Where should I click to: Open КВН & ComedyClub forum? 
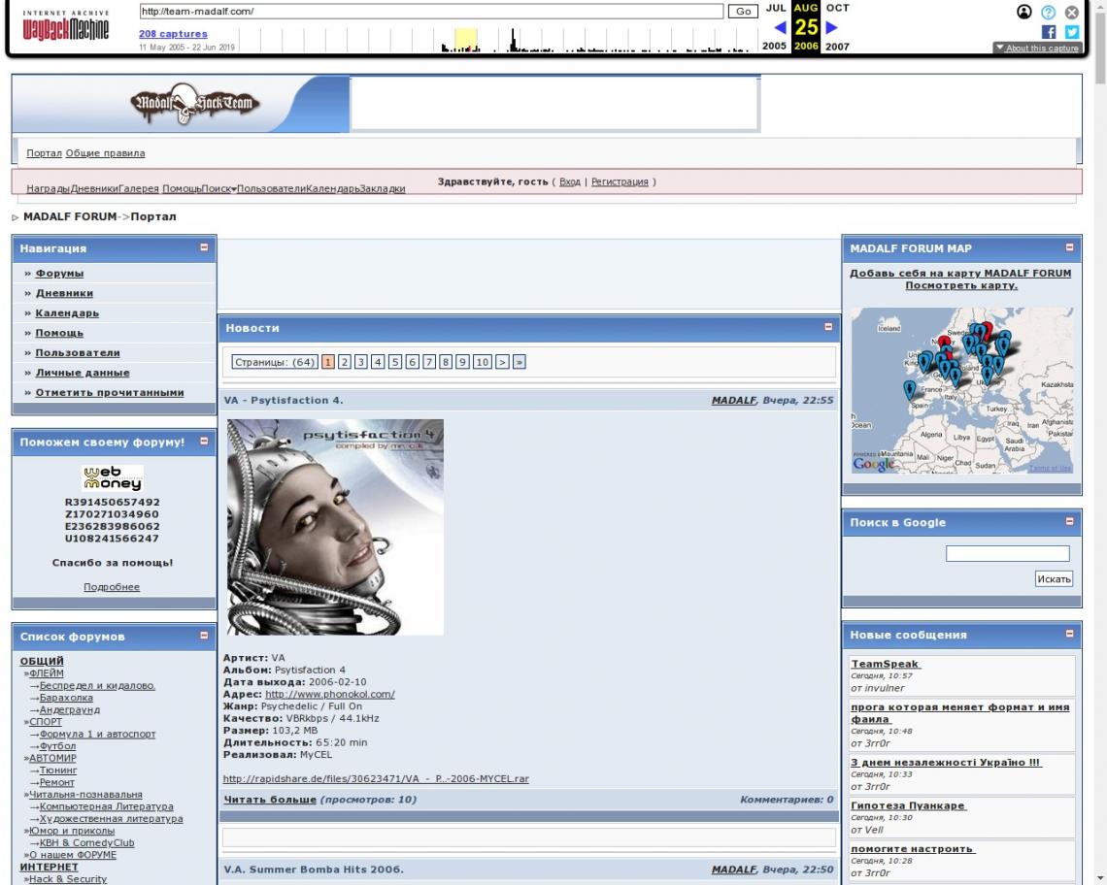point(86,842)
